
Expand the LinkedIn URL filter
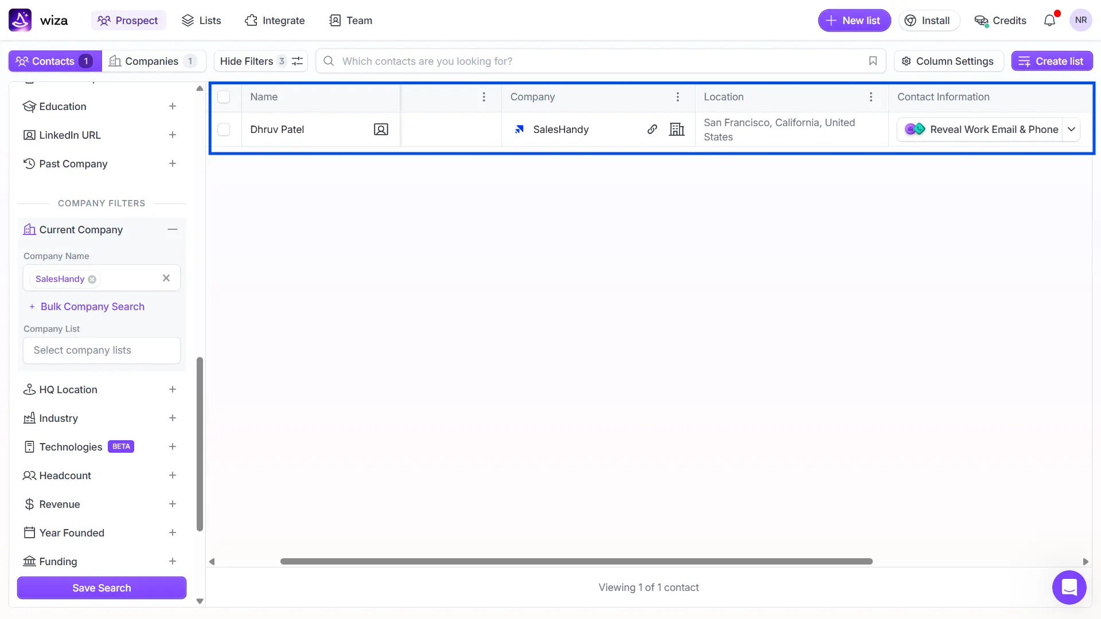[x=173, y=135]
